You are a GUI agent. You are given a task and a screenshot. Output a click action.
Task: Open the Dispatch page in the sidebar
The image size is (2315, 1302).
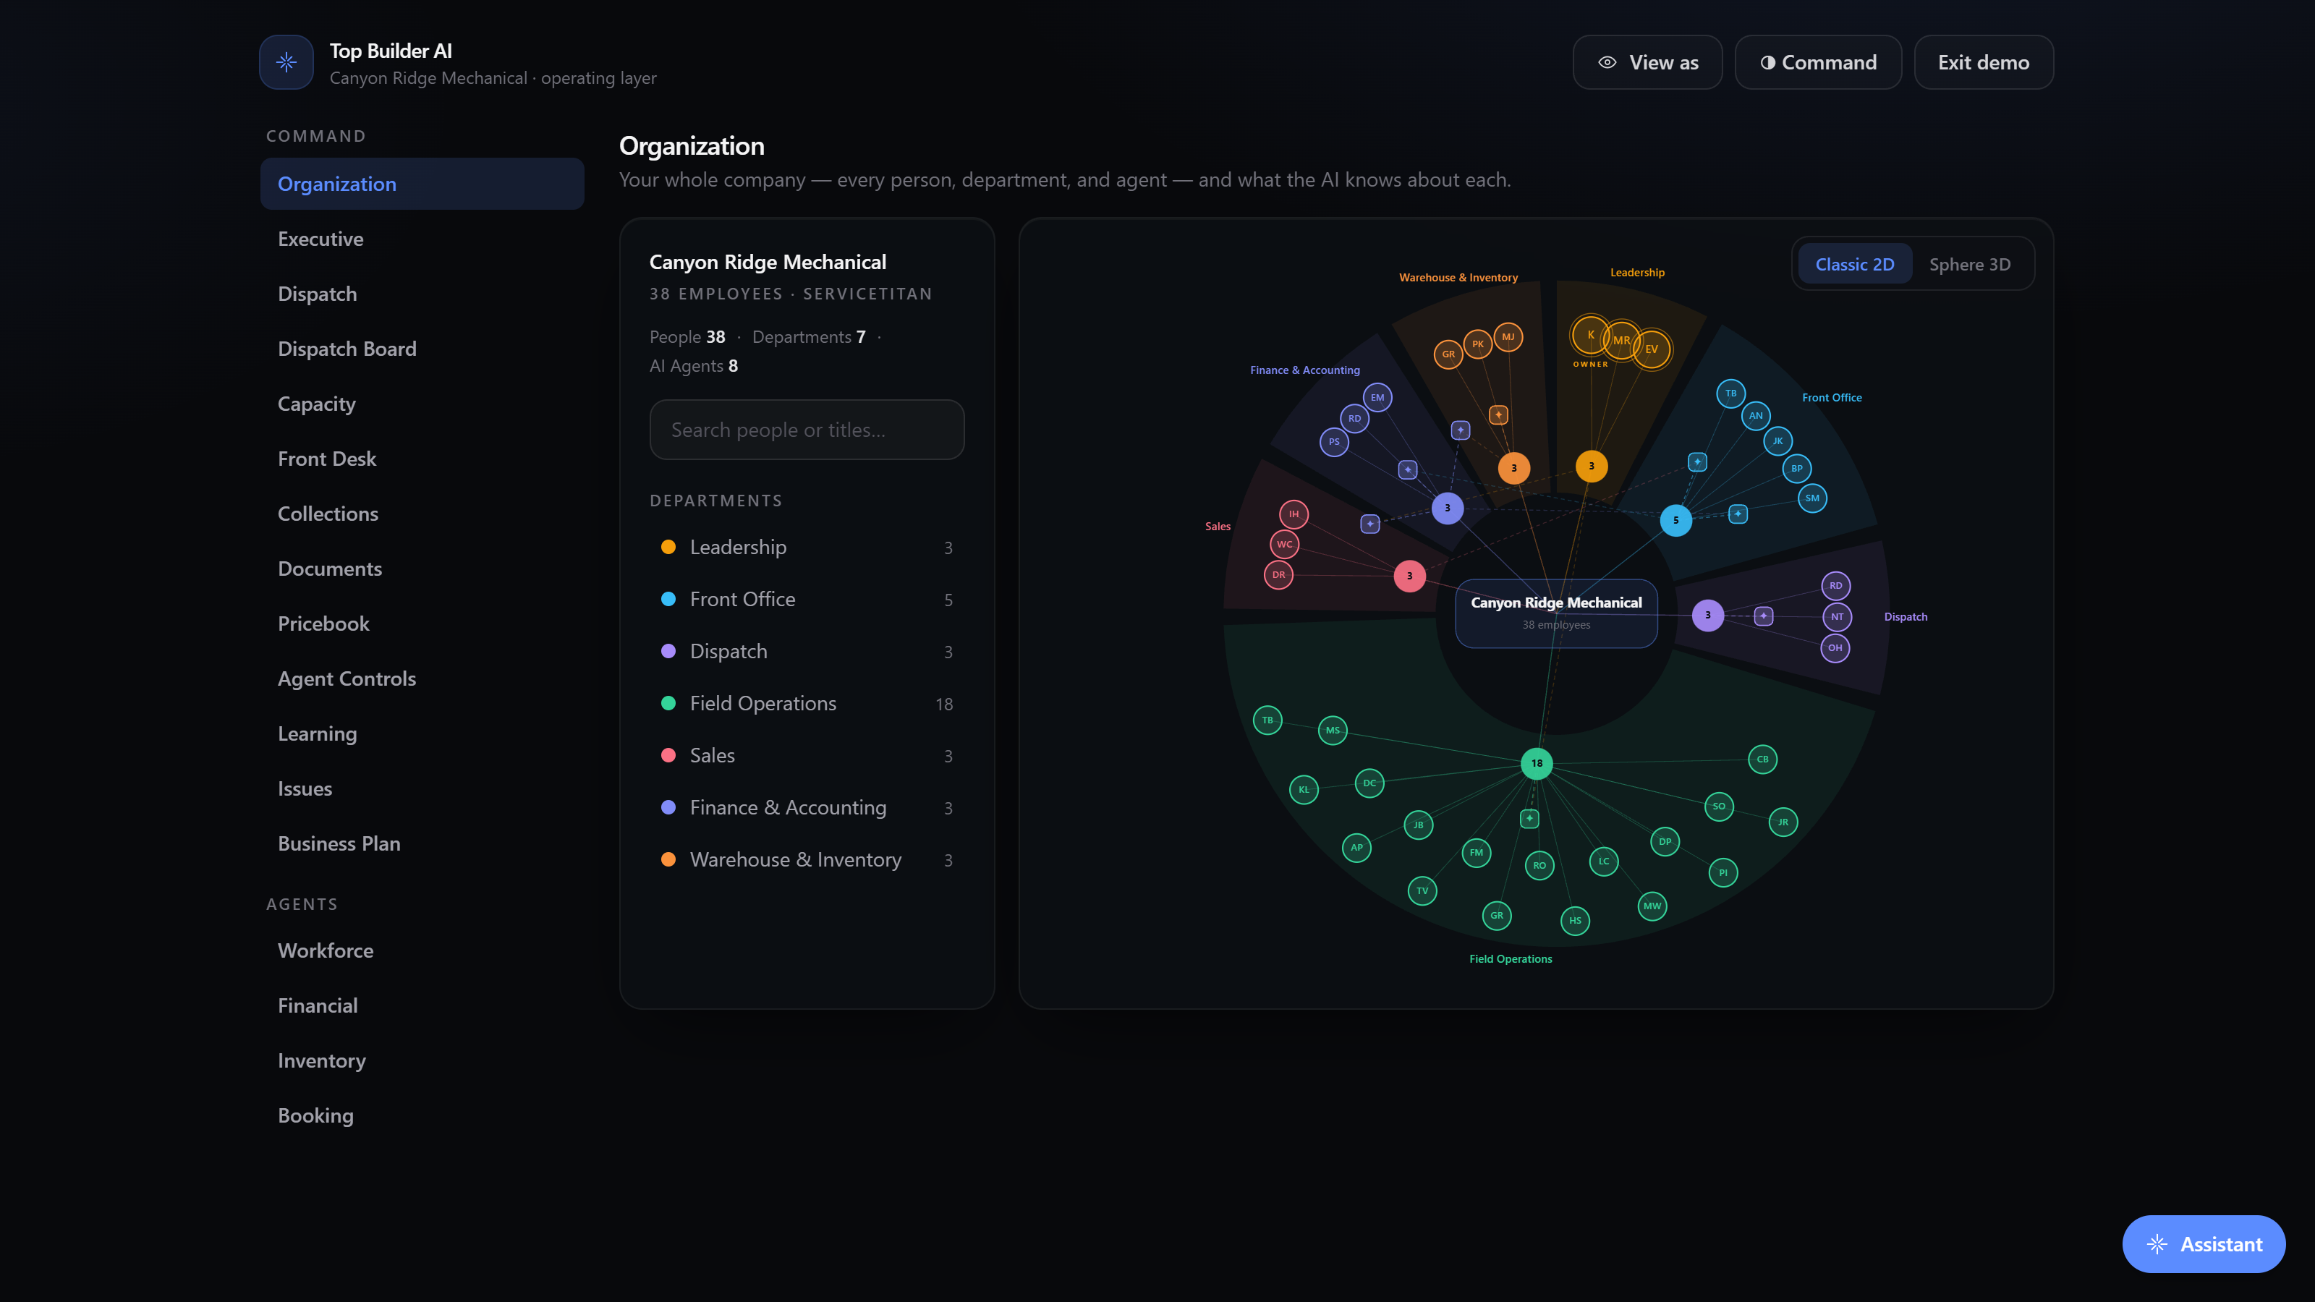coord(422,294)
